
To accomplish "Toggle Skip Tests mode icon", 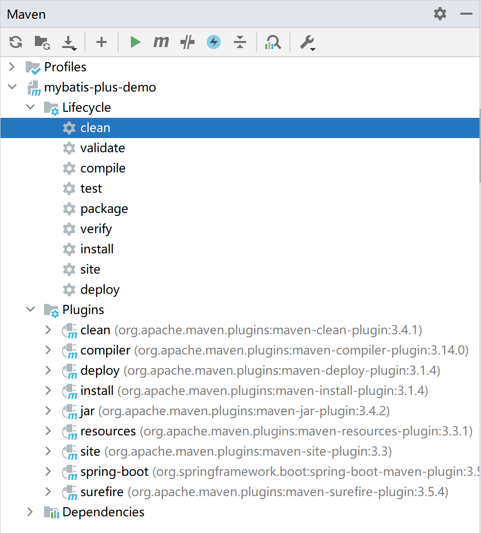I will pyautogui.click(x=187, y=42).
